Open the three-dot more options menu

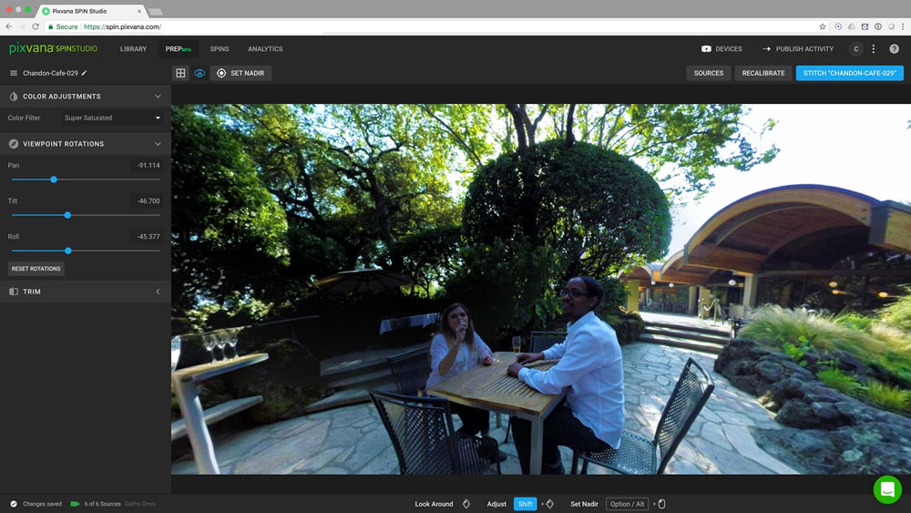[x=874, y=49]
